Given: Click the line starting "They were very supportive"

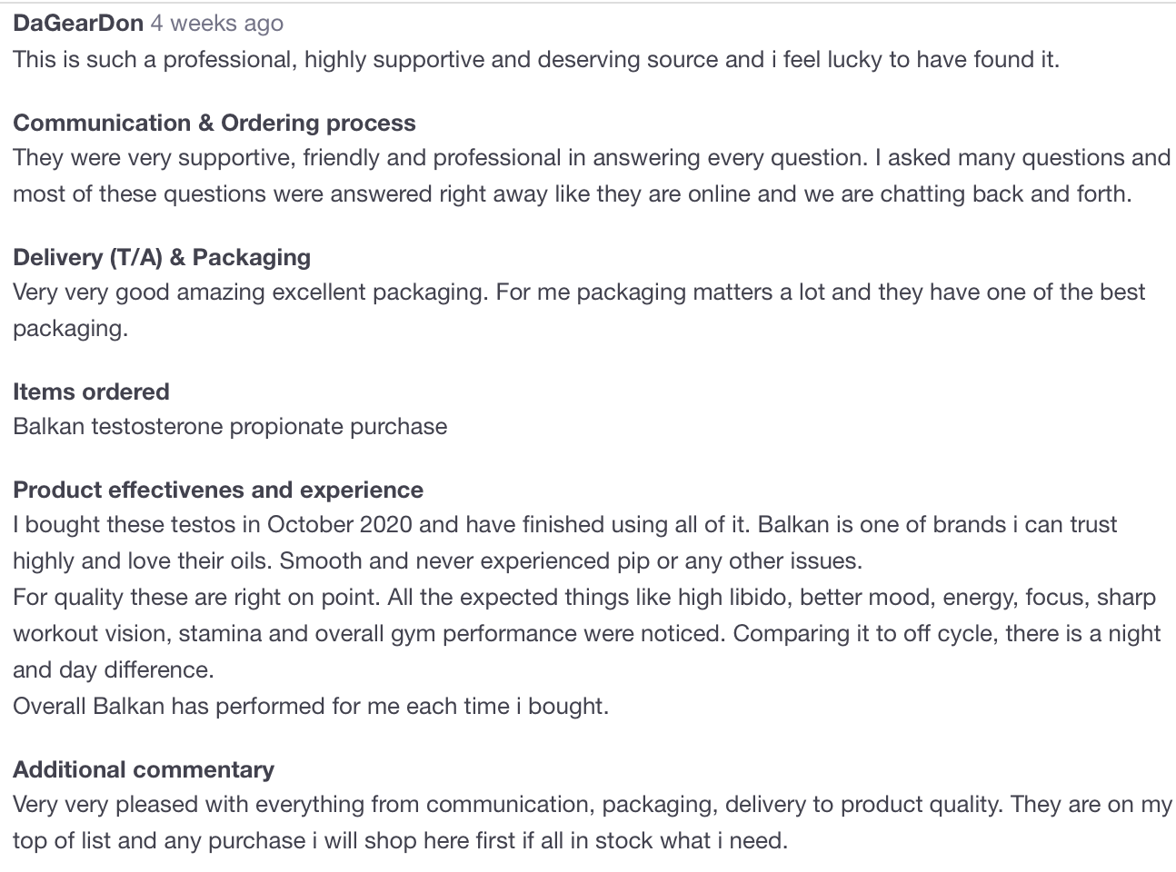Looking at the screenshot, I should (591, 158).
